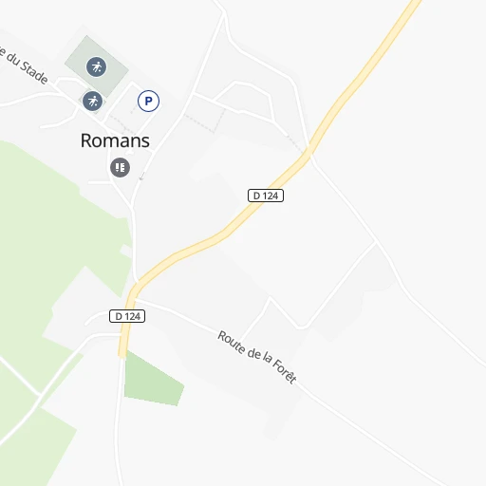Select the lower soccer pitch marker
Screen dimensions: 486x486
point(92,102)
